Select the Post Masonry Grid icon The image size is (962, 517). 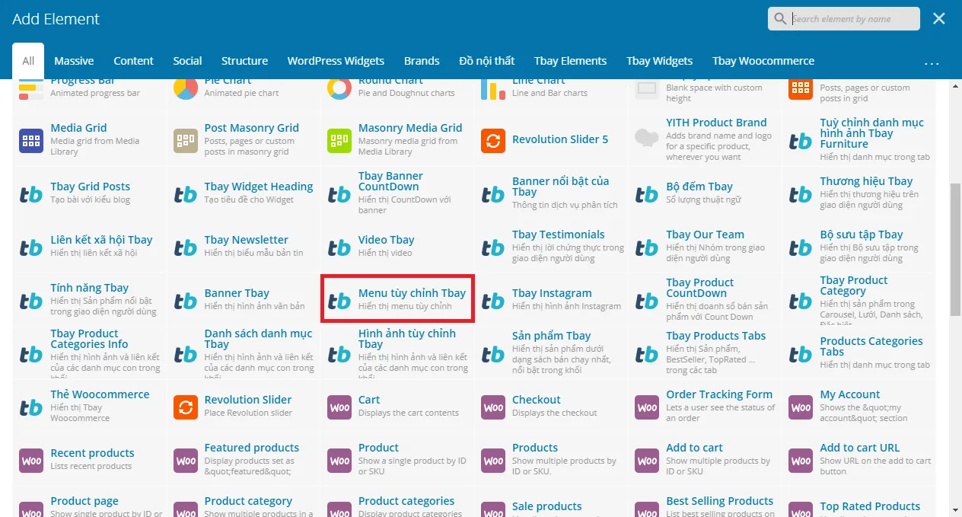pyautogui.click(x=186, y=141)
